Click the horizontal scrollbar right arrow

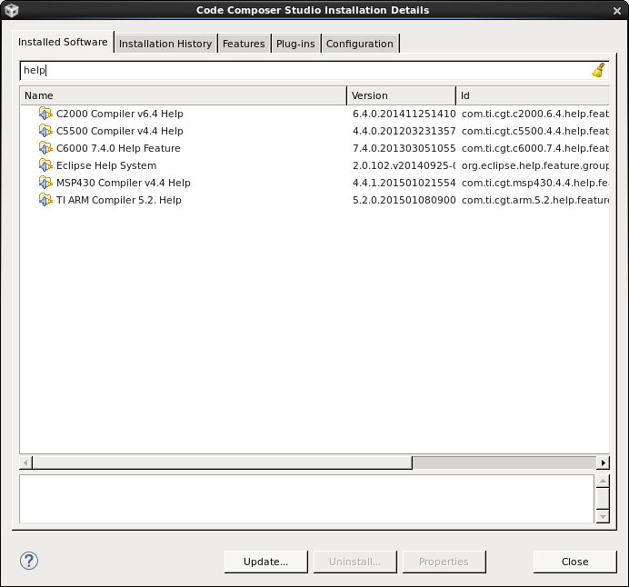[x=603, y=463]
